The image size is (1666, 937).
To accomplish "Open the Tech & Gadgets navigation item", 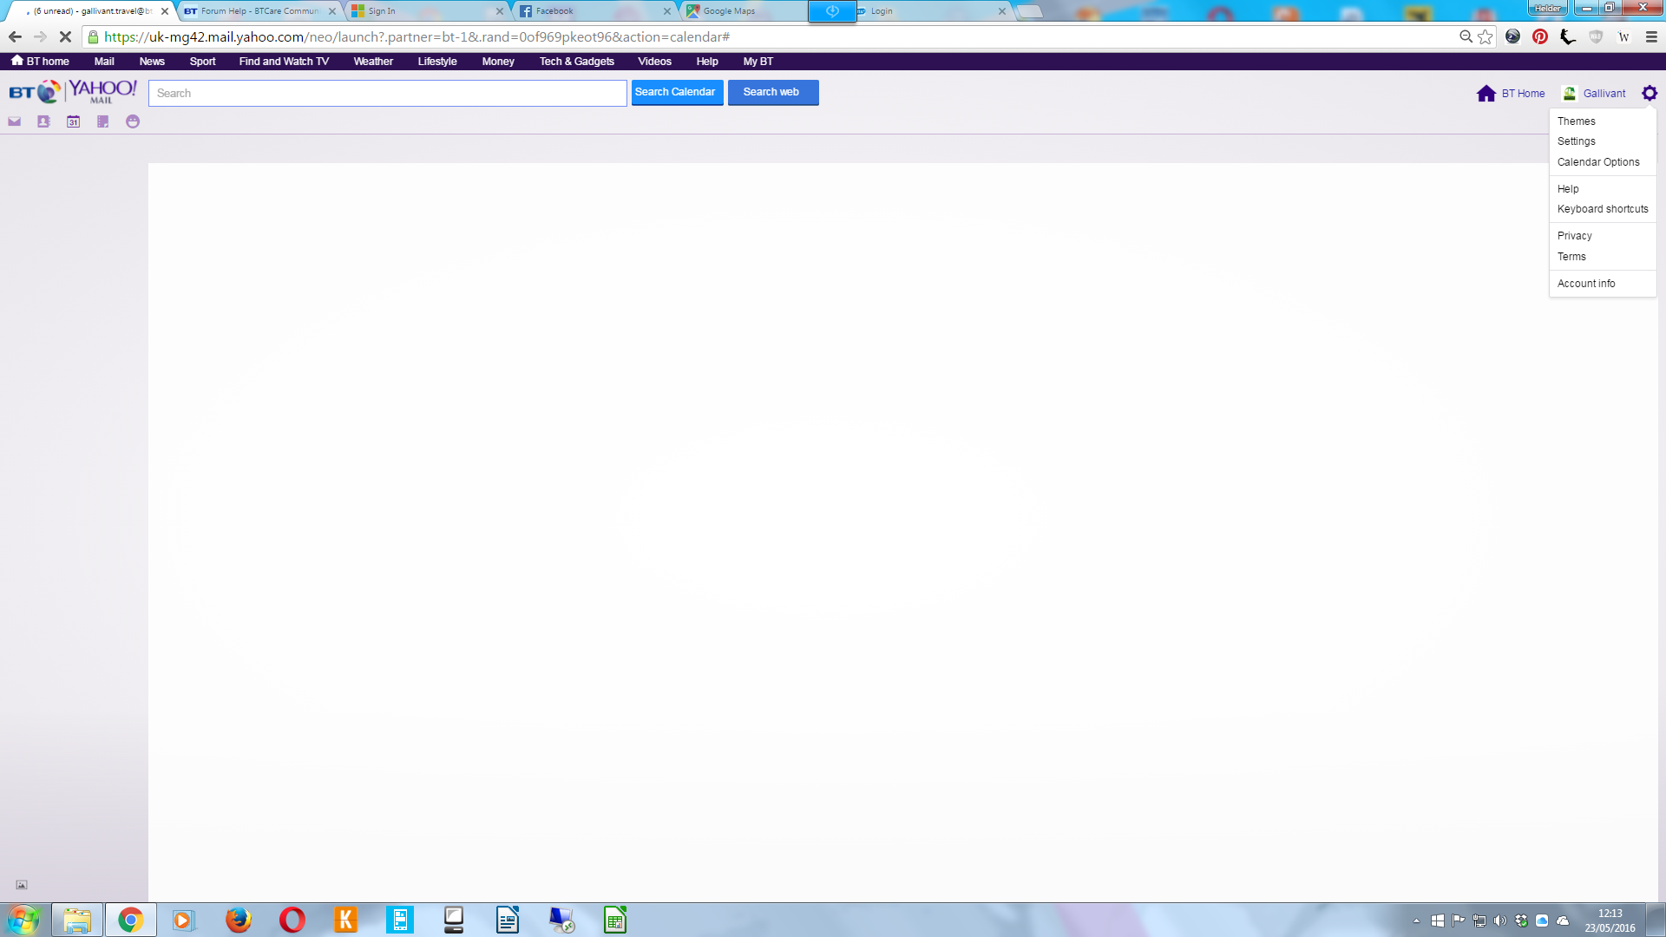I will (576, 62).
